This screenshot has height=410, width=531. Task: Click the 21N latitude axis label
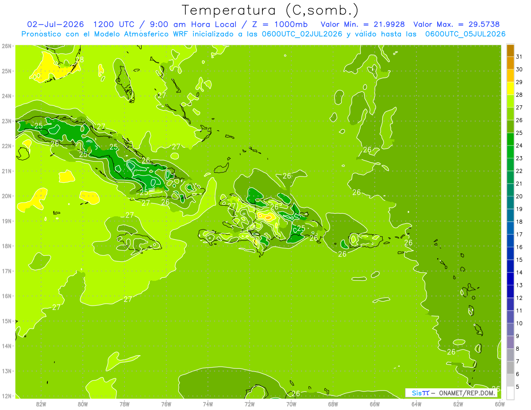click(x=7, y=171)
